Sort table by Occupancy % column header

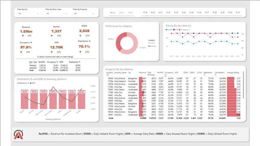[x=169, y=73]
